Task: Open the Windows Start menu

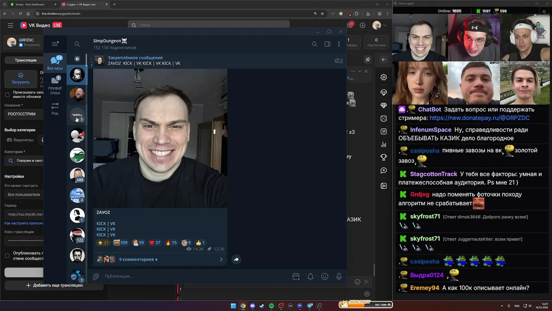Action: [233, 306]
